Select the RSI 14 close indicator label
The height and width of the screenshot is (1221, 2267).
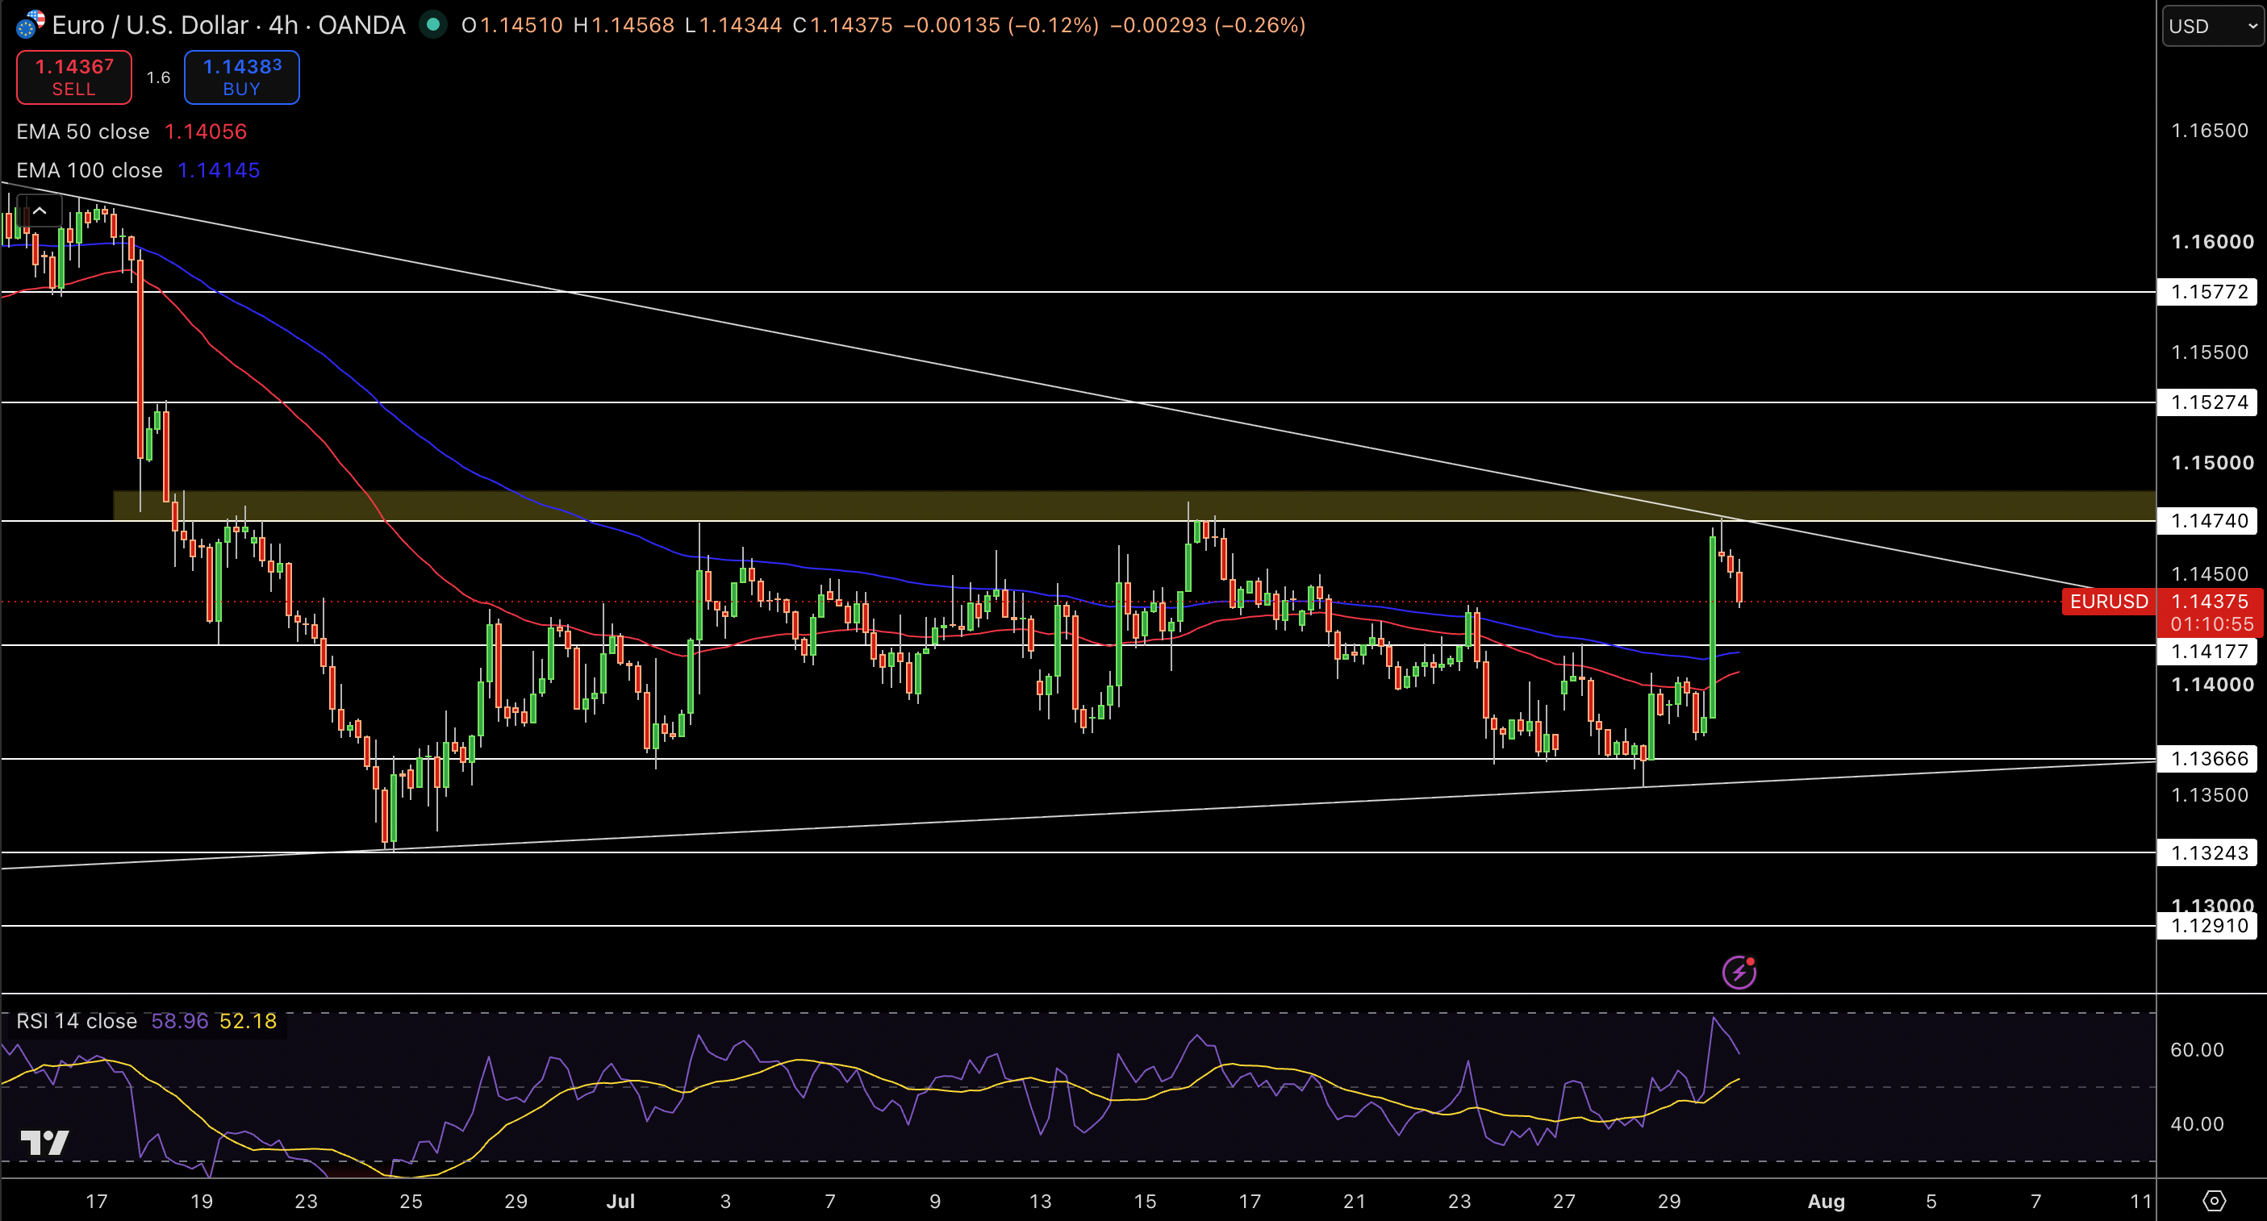point(77,1021)
